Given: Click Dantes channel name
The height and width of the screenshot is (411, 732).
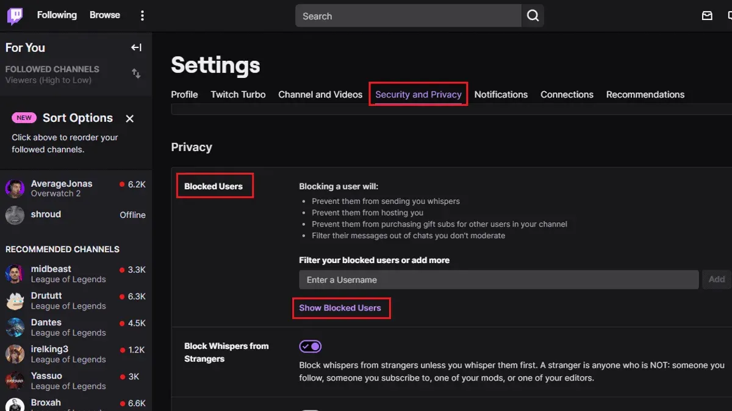Looking at the screenshot, I should tap(46, 322).
